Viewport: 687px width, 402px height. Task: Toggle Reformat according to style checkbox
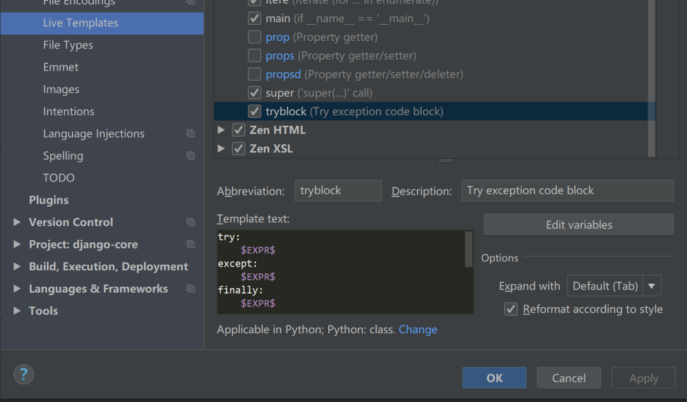510,309
